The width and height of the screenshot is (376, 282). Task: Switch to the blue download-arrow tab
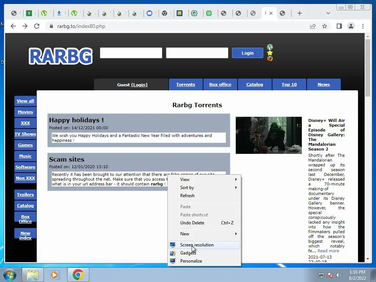click(x=59, y=13)
